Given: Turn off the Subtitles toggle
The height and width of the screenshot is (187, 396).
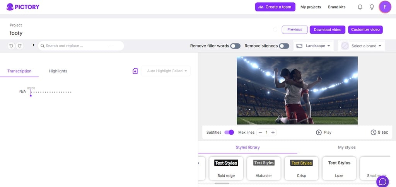Looking at the screenshot, I should (229, 132).
